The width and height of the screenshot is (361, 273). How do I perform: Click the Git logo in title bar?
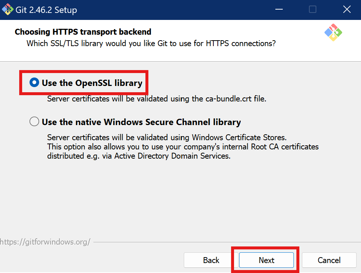[7, 10]
